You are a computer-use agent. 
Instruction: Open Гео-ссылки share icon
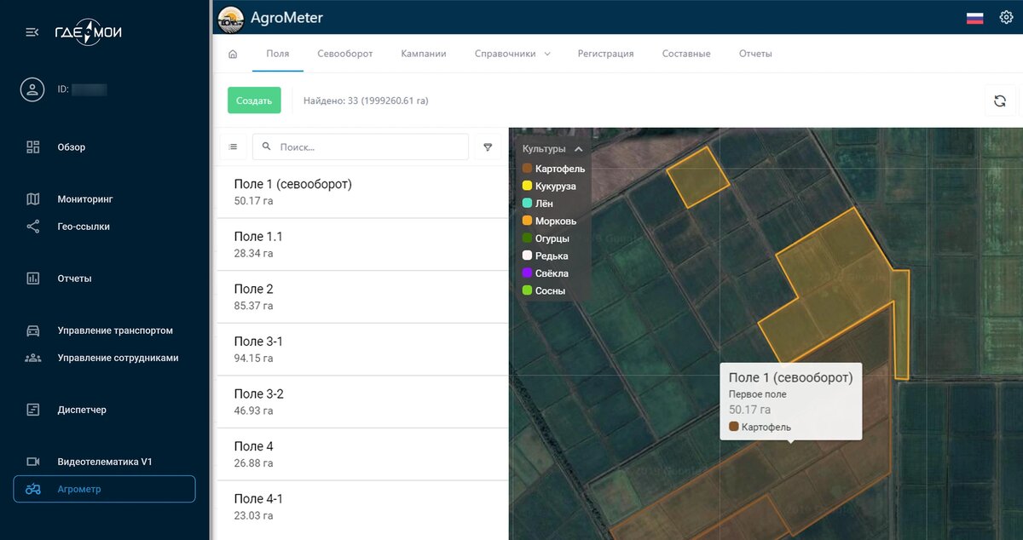(x=33, y=227)
